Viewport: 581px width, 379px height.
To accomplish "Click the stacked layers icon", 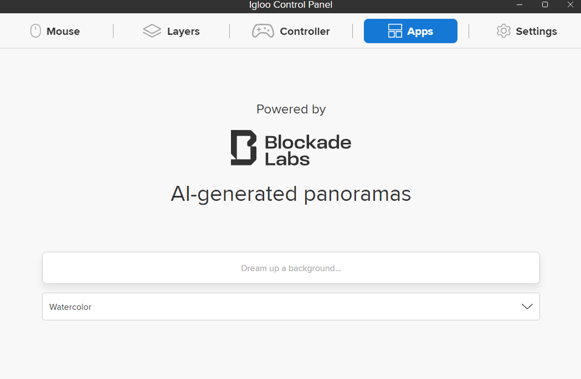I will [x=152, y=31].
